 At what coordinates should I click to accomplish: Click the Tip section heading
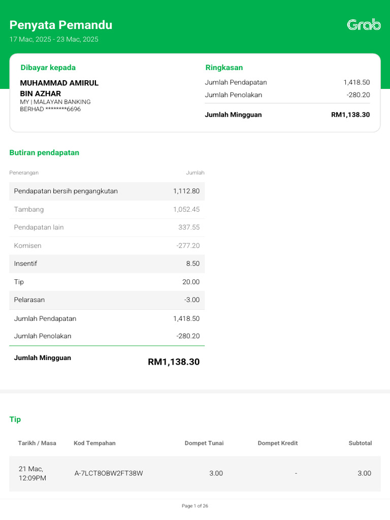15,419
